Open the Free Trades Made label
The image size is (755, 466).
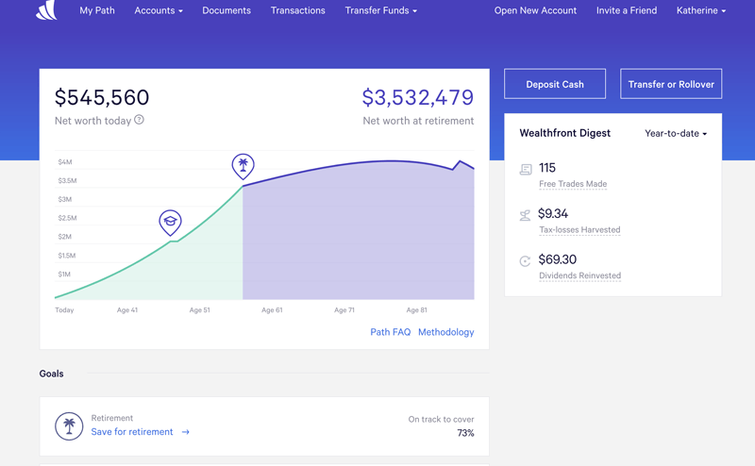click(x=573, y=184)
